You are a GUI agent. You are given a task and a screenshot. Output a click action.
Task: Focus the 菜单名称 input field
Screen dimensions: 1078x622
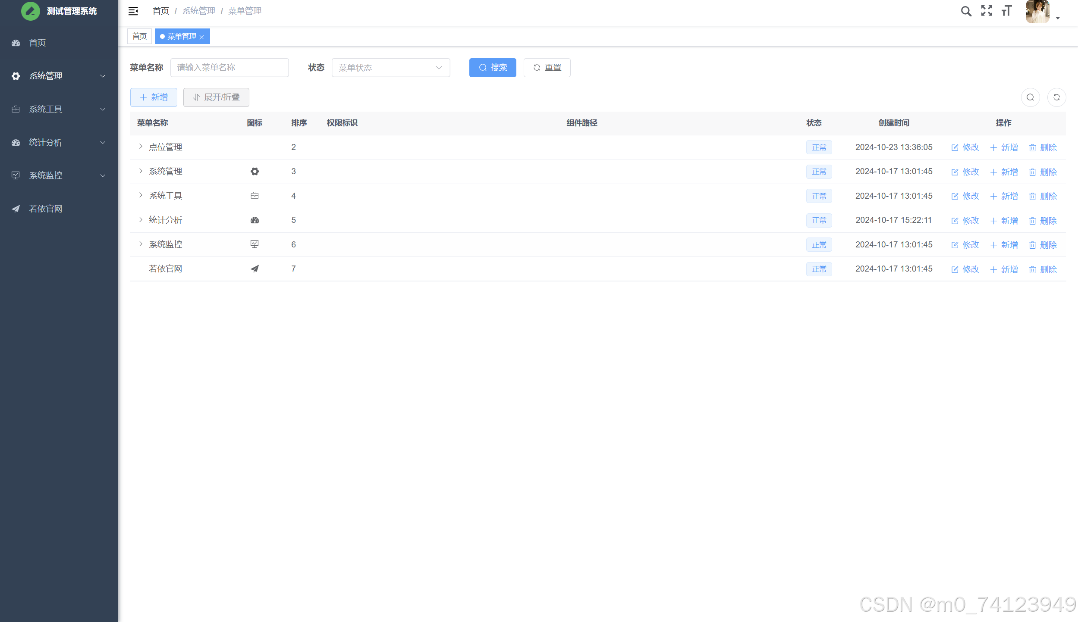click(x=229, y=68)
